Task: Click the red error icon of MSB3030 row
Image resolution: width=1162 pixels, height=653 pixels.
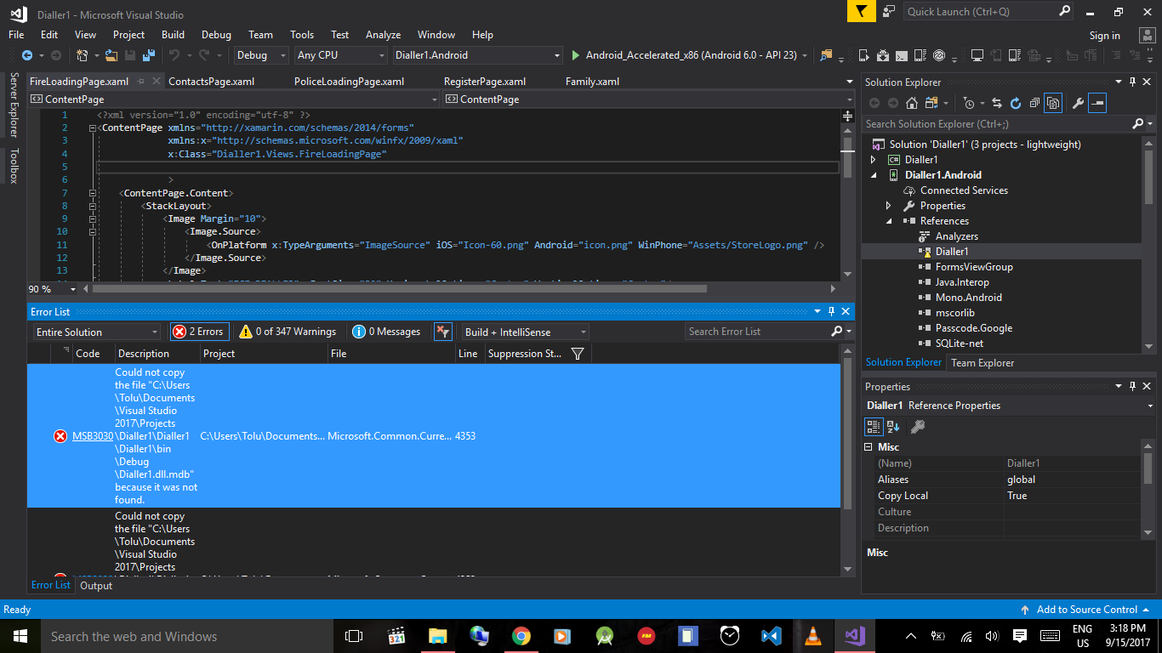Action: pyautogui.click(x=60, y=436)
